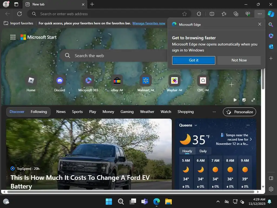Open the Sports feed tab
The height and width of the screenshot is (208, 277).
tap(77, 112)
